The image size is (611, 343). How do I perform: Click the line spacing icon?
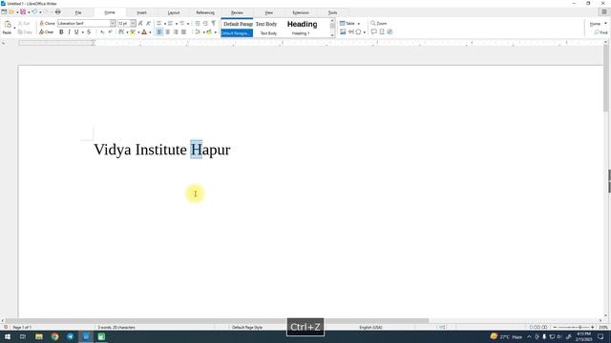click(198, 32)
